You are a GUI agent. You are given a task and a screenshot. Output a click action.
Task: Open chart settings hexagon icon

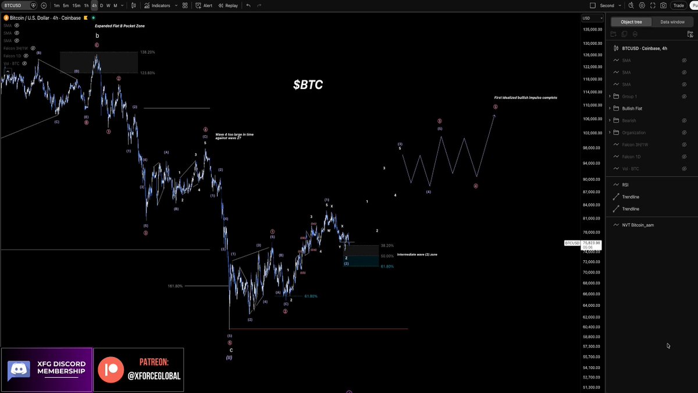pos(642,5)
